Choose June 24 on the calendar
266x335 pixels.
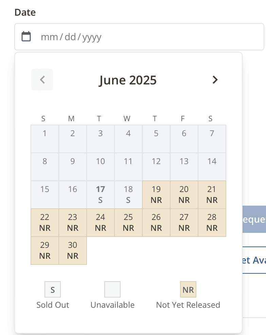click(x=100, y=222)
